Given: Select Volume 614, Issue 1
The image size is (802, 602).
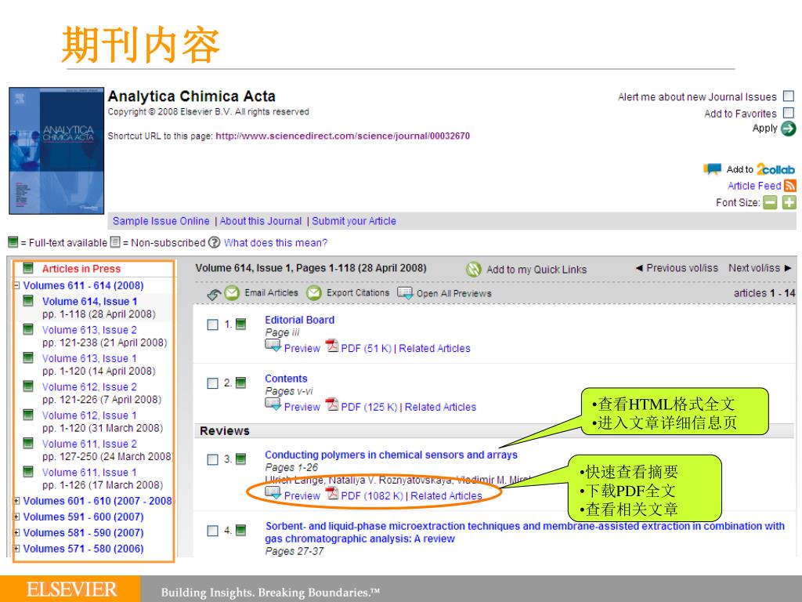Looking at the screenshot, I should pos(89,302).
